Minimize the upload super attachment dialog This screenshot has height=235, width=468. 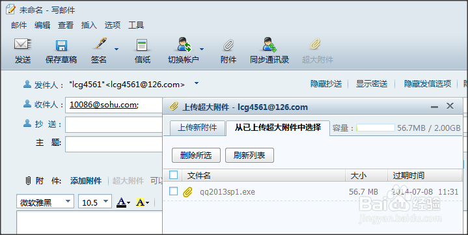(435, 107)
